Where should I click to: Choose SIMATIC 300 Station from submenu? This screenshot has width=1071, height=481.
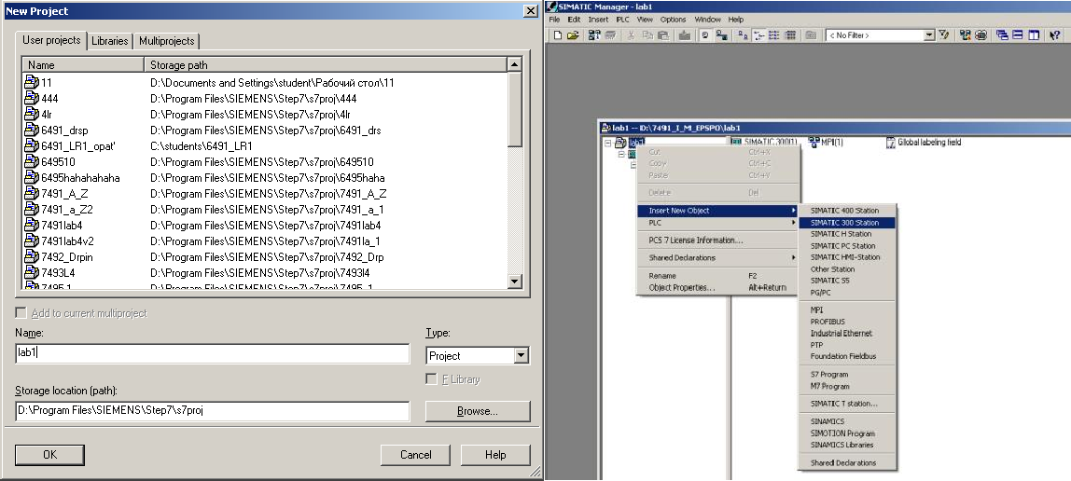coord(847,223)
